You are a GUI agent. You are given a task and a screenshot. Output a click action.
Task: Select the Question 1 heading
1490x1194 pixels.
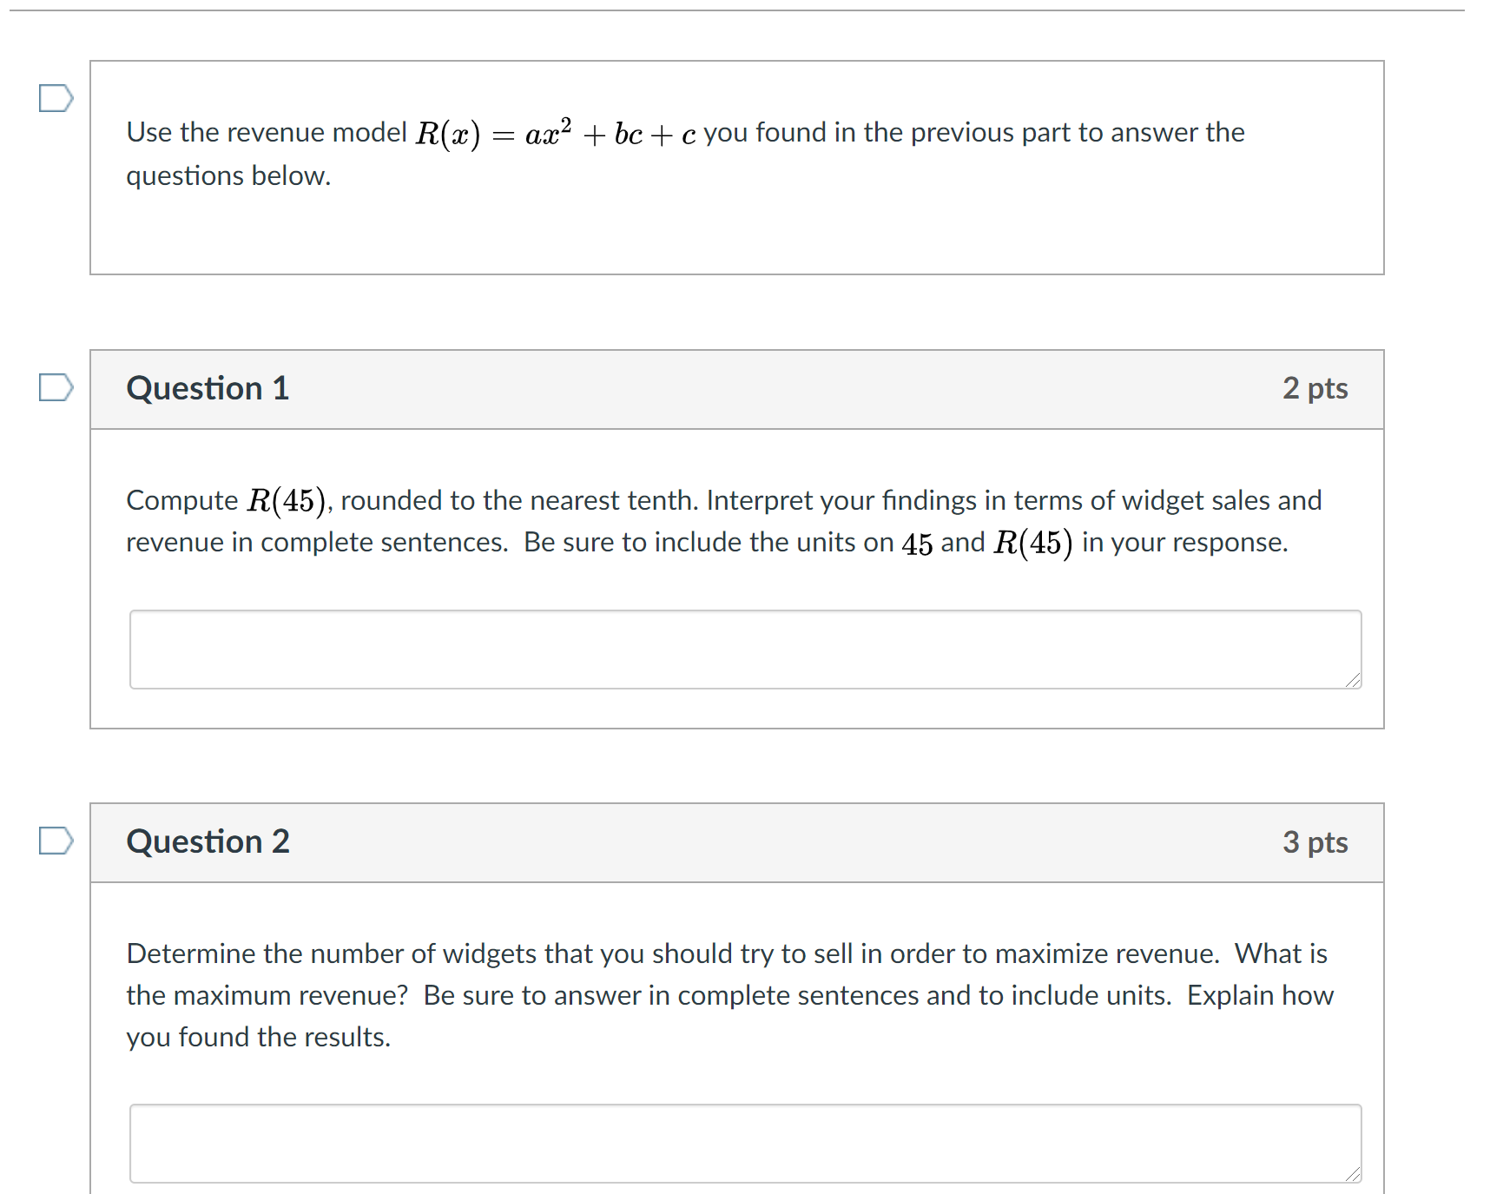tap(208, 388)
